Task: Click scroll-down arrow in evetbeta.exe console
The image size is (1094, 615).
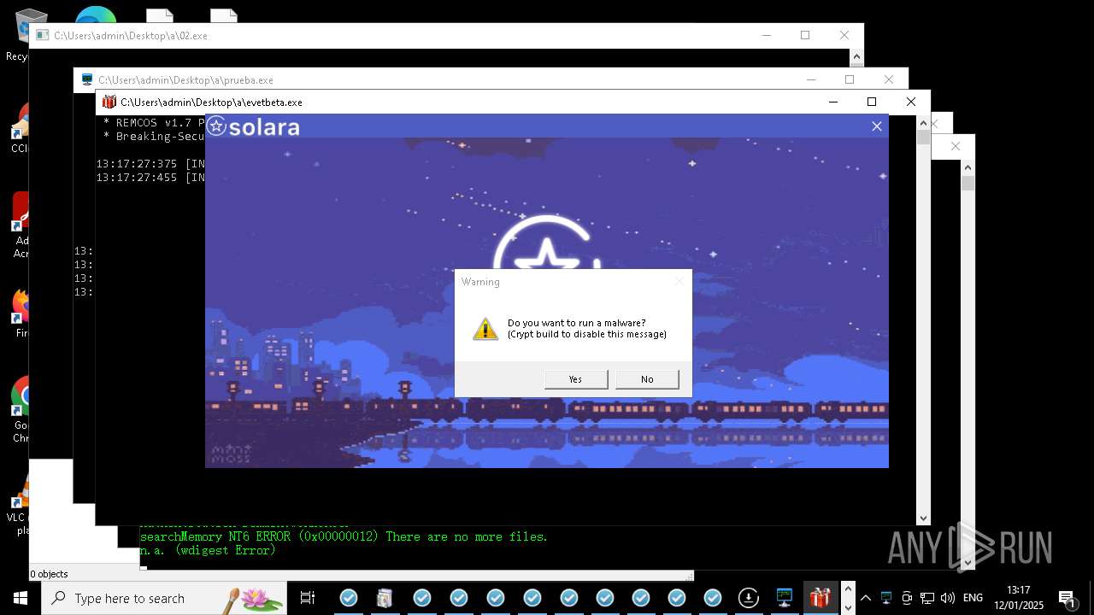Action: tap(923, 518)
